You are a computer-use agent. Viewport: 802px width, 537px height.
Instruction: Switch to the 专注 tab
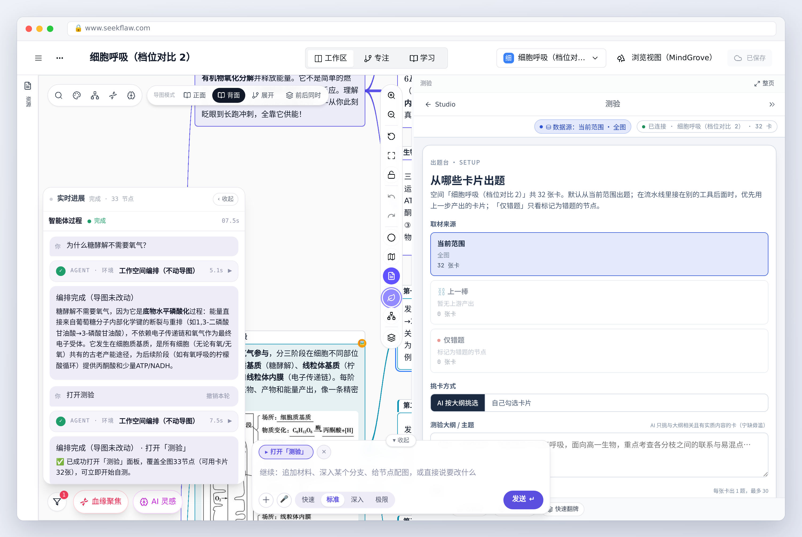(x=377, y=58)
